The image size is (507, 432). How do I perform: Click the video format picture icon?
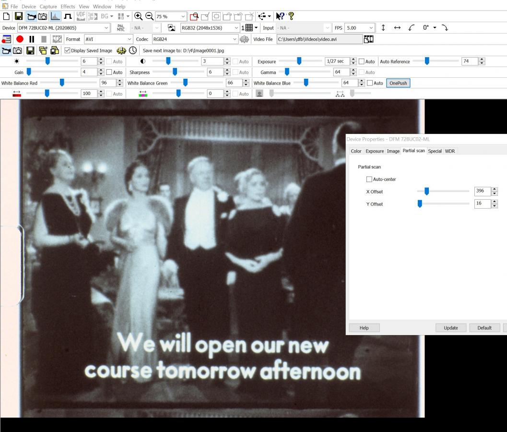click(172, 28)
